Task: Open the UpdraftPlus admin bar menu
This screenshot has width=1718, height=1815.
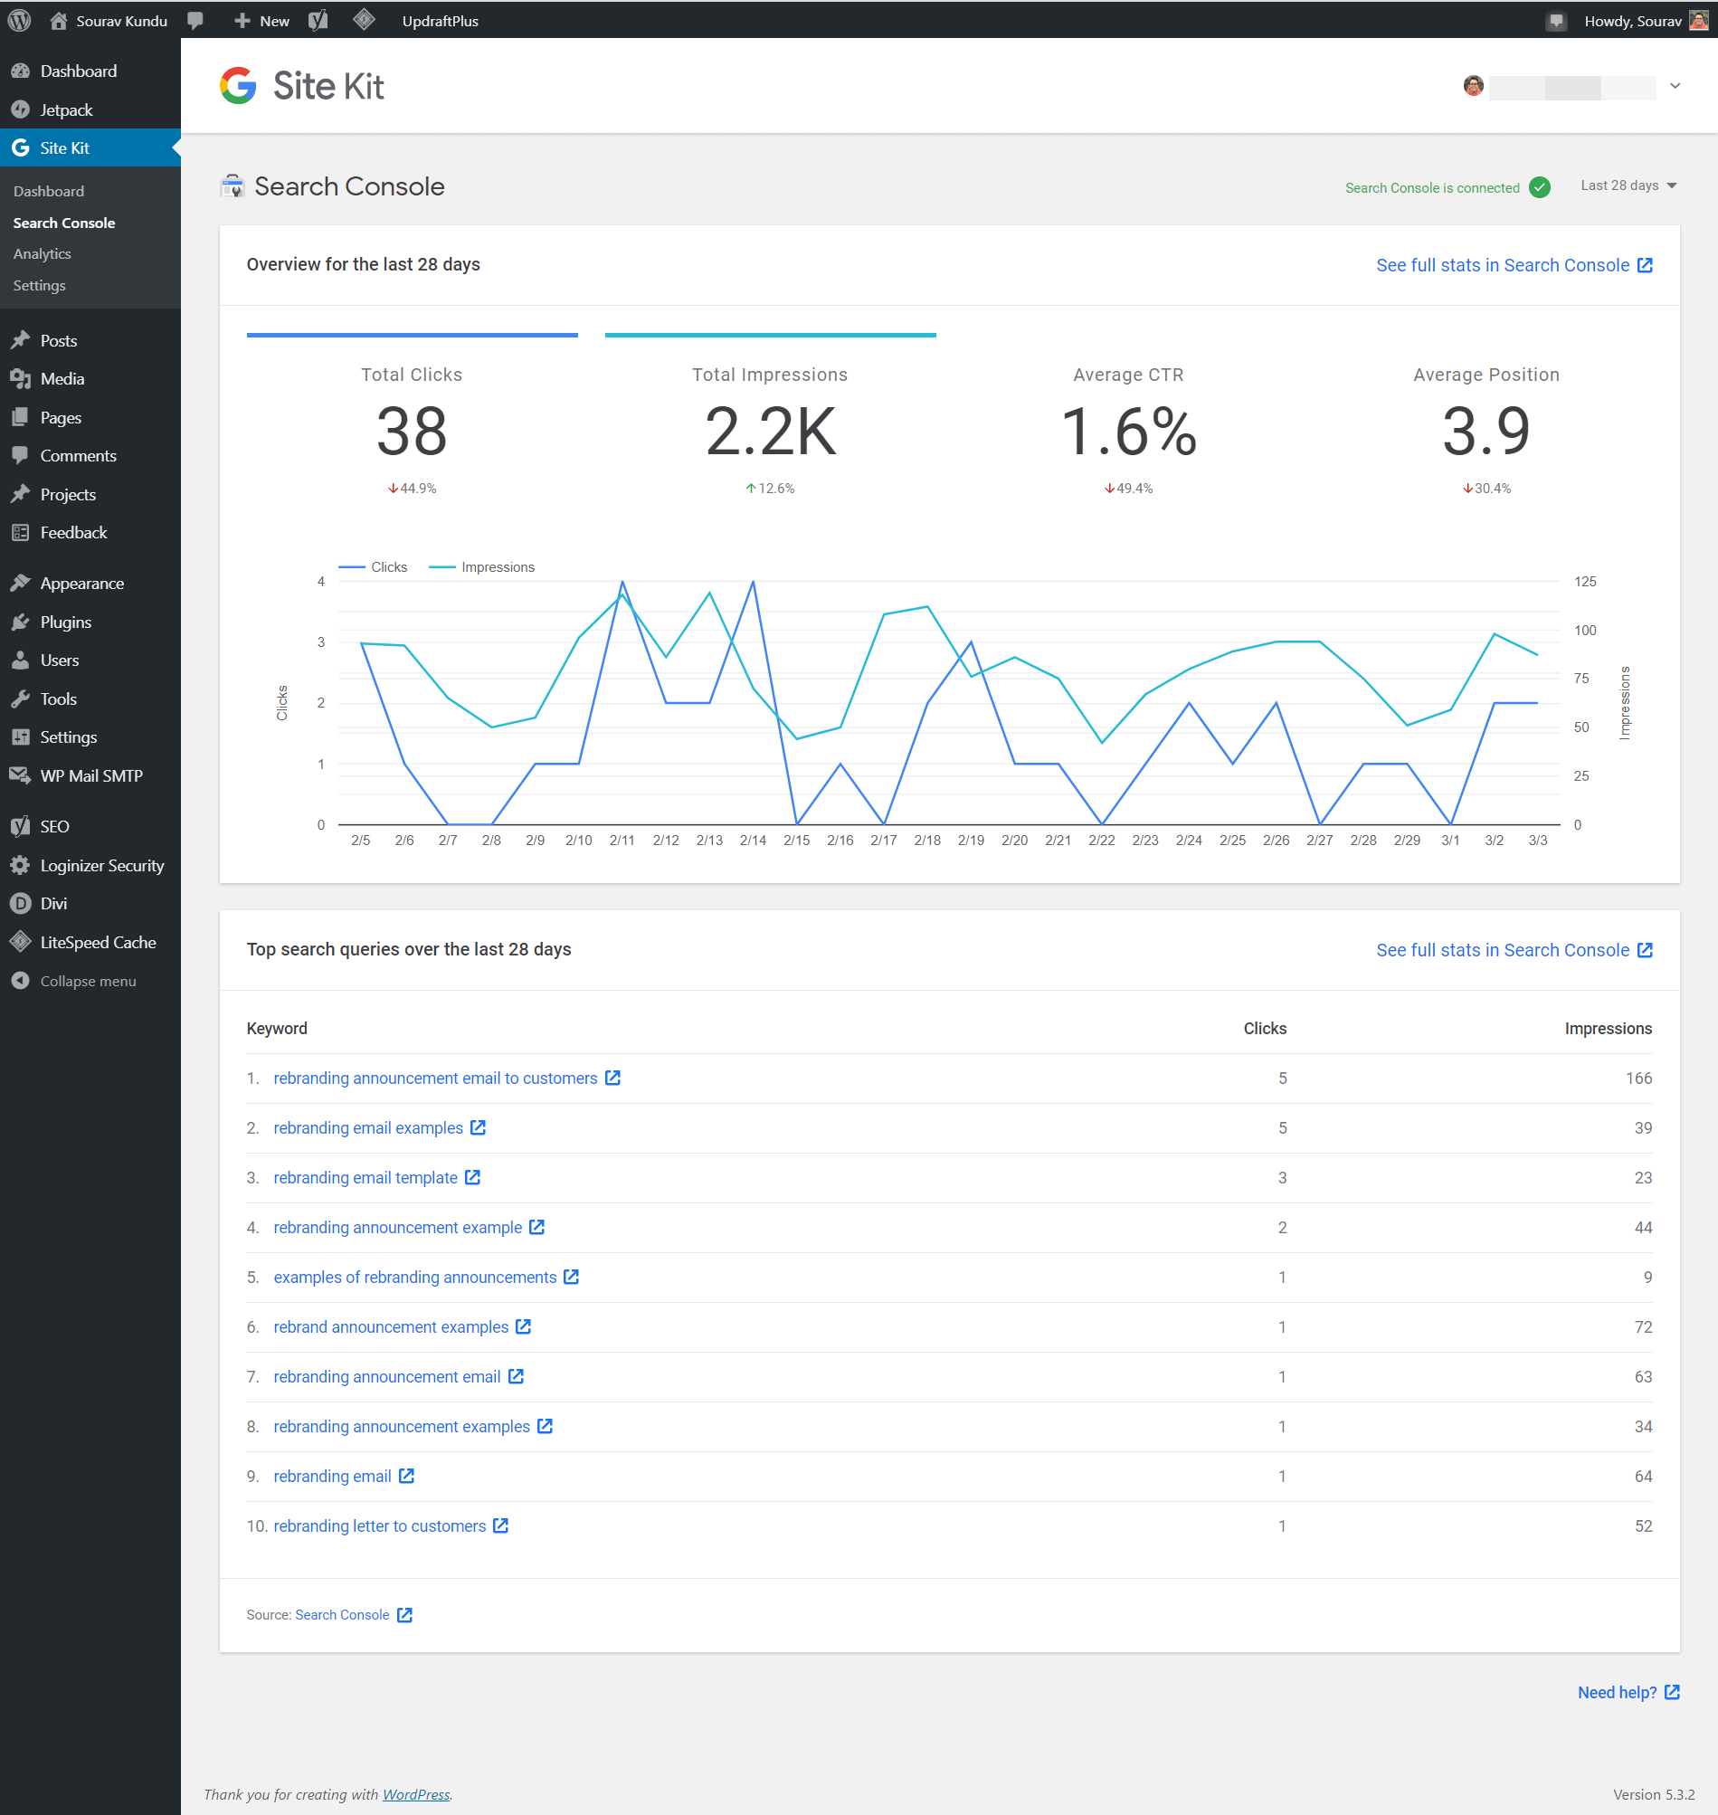Action: (x=441, y=20)
